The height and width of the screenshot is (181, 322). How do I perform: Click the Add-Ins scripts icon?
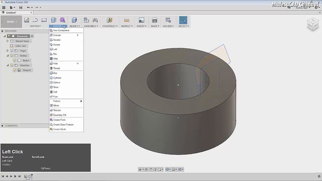point(168,20)
